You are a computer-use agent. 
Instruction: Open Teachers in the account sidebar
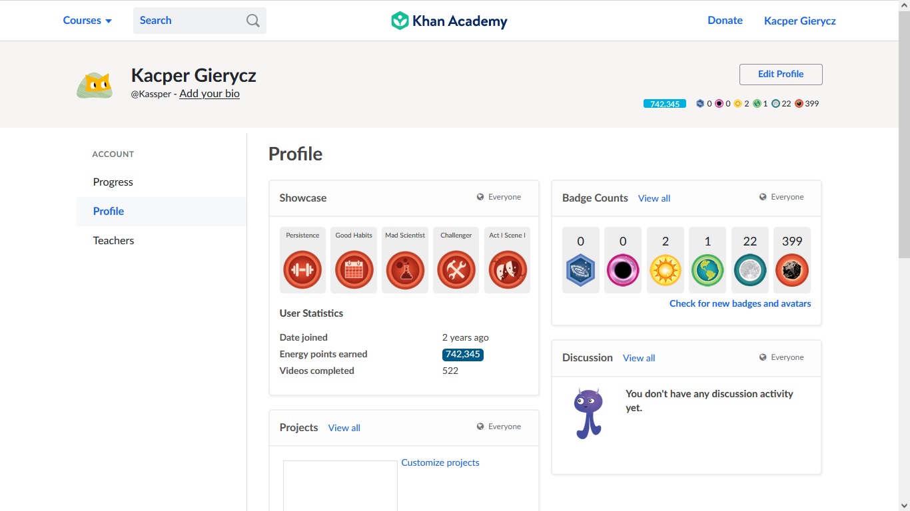point(161,241)
